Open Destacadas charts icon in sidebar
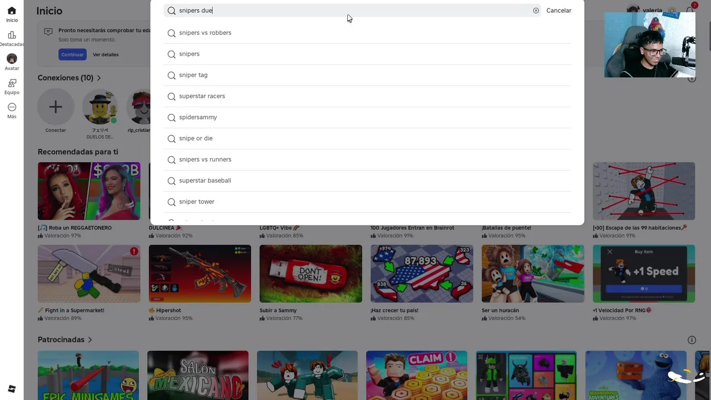The height and width of the screenshot is (400, 711). pyautogui.click(x=12, y=35)
